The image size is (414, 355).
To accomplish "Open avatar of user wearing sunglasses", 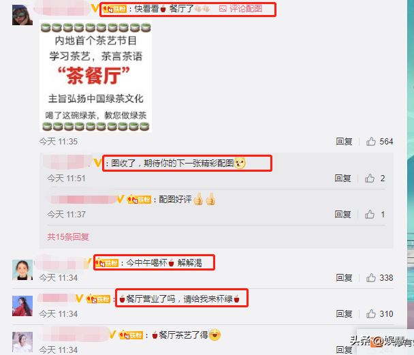I will point(22,15).
